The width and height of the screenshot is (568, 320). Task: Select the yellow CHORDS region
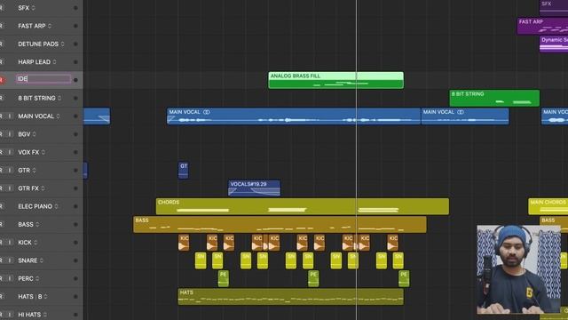pyautogui.click(x=303, y=206)
